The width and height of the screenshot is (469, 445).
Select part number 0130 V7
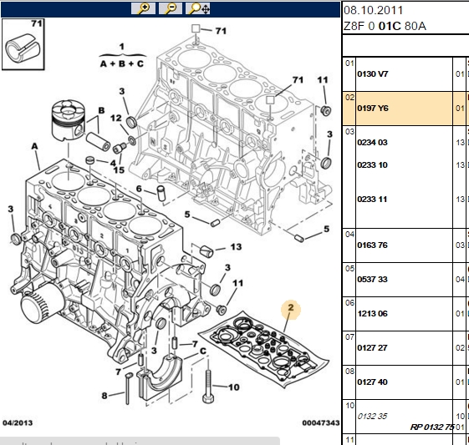click(372, 73)
